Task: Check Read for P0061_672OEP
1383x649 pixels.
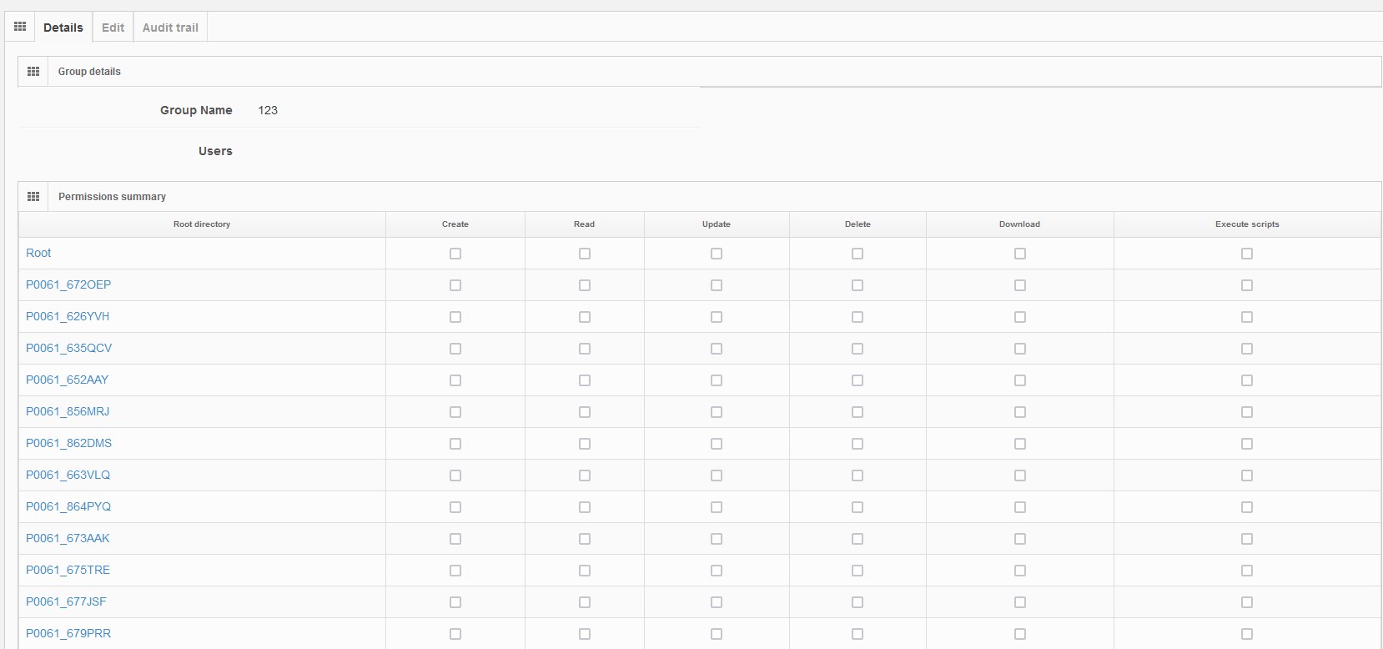Action: click(585, 285)
